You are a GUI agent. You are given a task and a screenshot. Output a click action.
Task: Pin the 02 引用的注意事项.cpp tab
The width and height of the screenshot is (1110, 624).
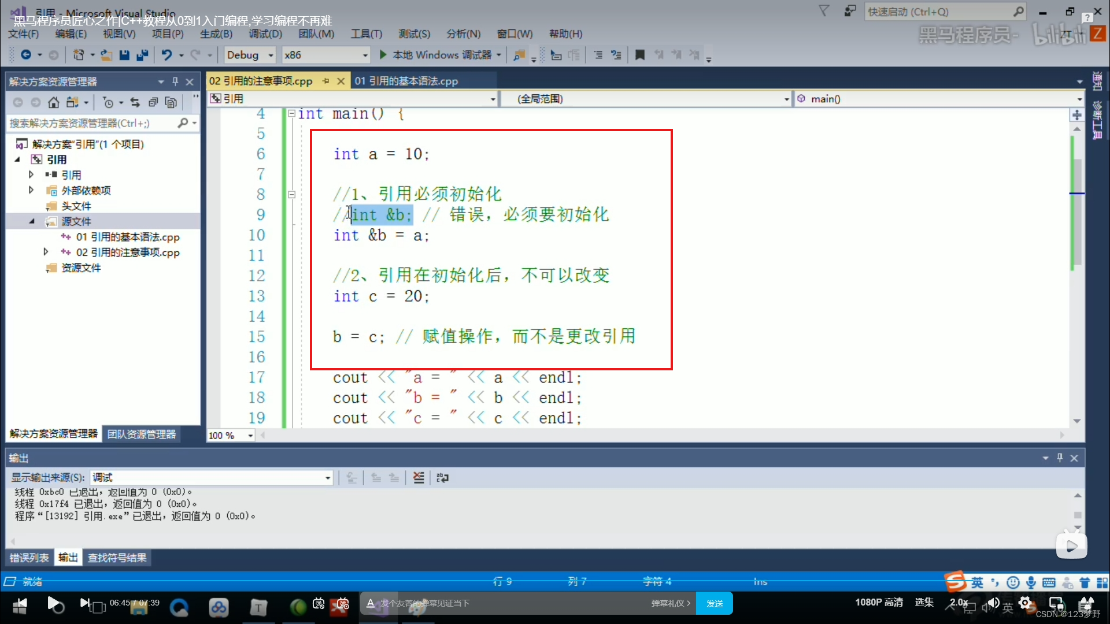326,81
